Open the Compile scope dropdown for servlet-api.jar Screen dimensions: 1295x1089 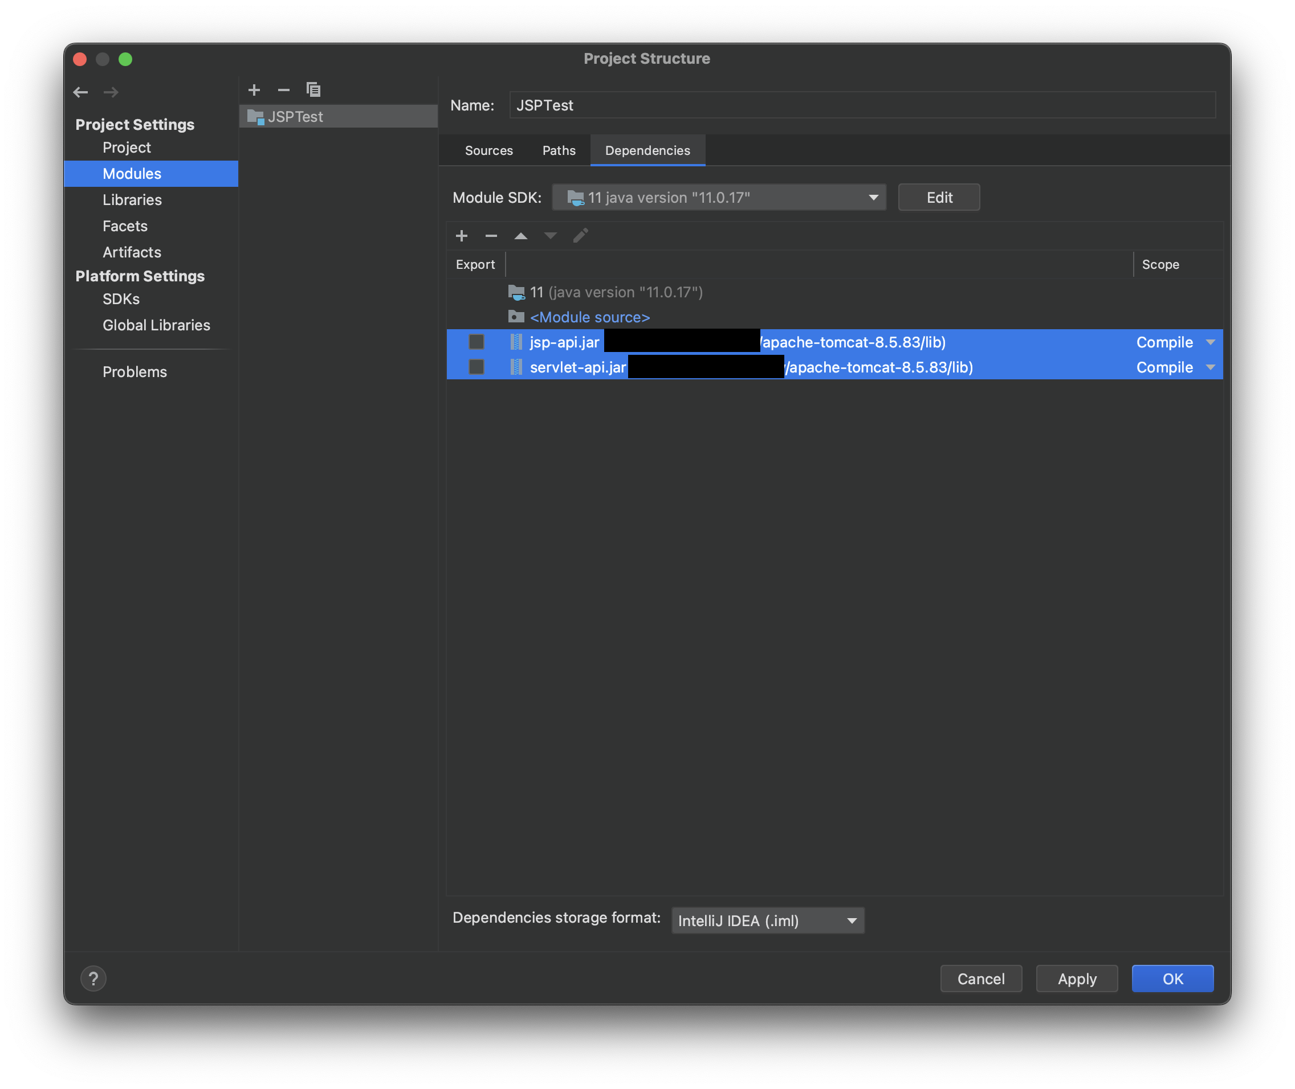[1210, 367]
